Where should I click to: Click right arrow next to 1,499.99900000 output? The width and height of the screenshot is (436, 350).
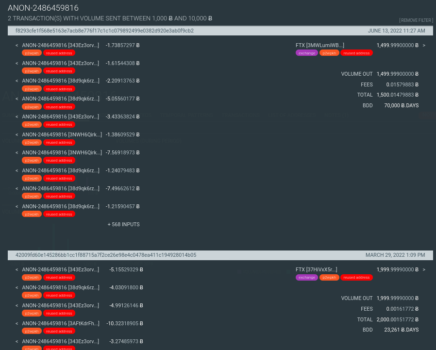tap(424, 45)
